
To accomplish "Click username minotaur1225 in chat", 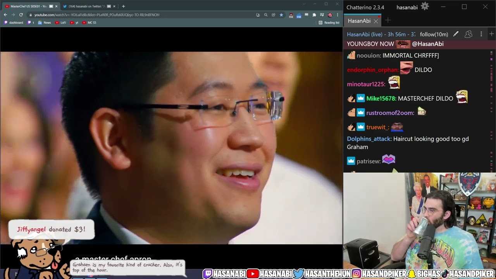I will tap(366, 84).
